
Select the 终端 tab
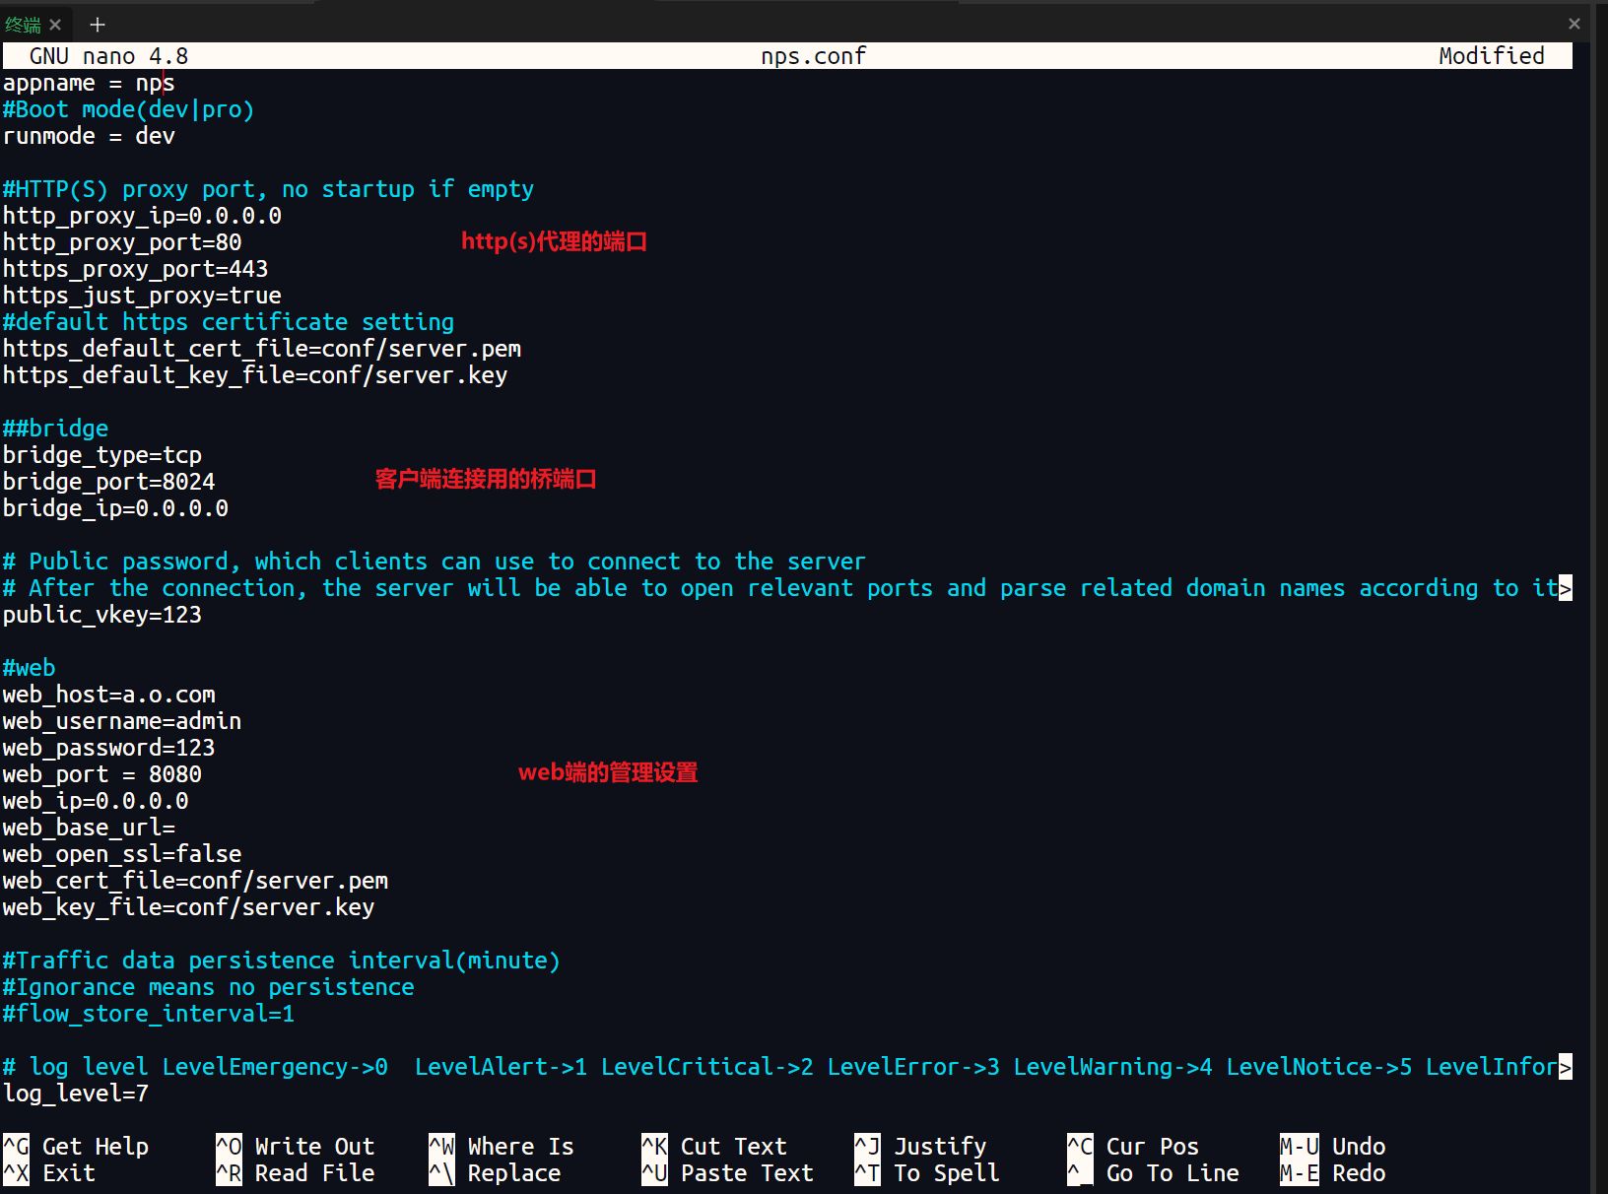click(24, 25)
